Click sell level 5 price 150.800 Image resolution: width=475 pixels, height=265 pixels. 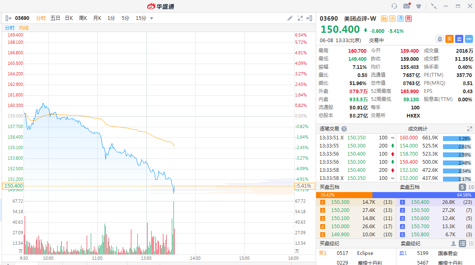[x=420, y=235]
